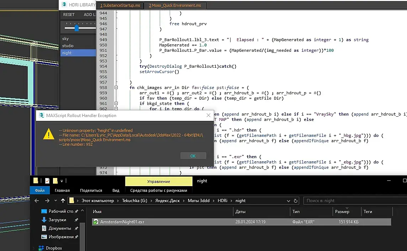This screenshot has height=251, width=407.
Task: Click the HDRI Library slider handle
Action: [x=76, y=28]
